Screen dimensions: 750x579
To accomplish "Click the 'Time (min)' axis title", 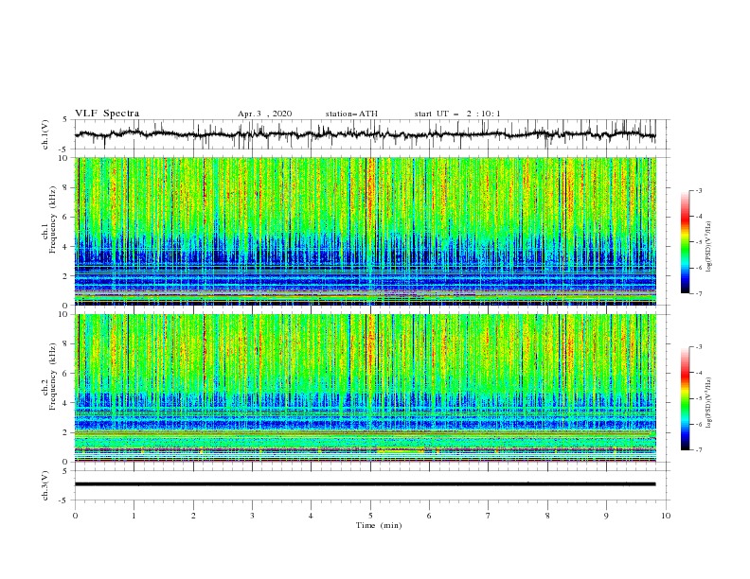I will click(x=379, y=525).
